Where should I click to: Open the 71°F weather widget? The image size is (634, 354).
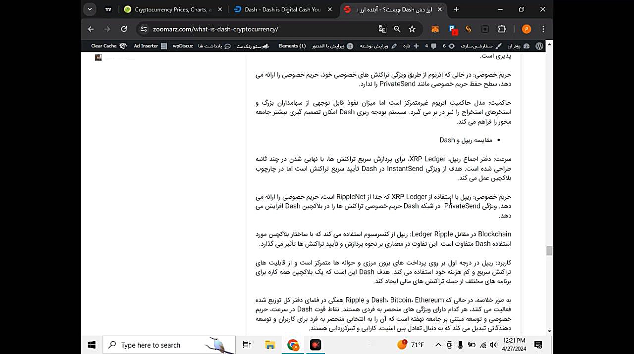click(411, 345)
